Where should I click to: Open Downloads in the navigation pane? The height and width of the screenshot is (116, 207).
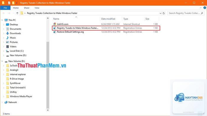click(x=15, y=33)
